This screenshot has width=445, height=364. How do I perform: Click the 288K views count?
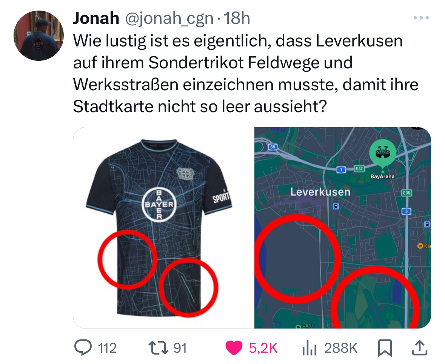click(340, 348)
